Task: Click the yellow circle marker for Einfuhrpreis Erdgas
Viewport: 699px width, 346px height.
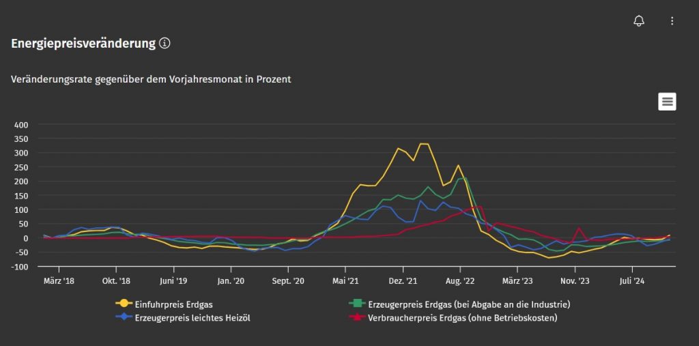Action: [x=124, y=304]
